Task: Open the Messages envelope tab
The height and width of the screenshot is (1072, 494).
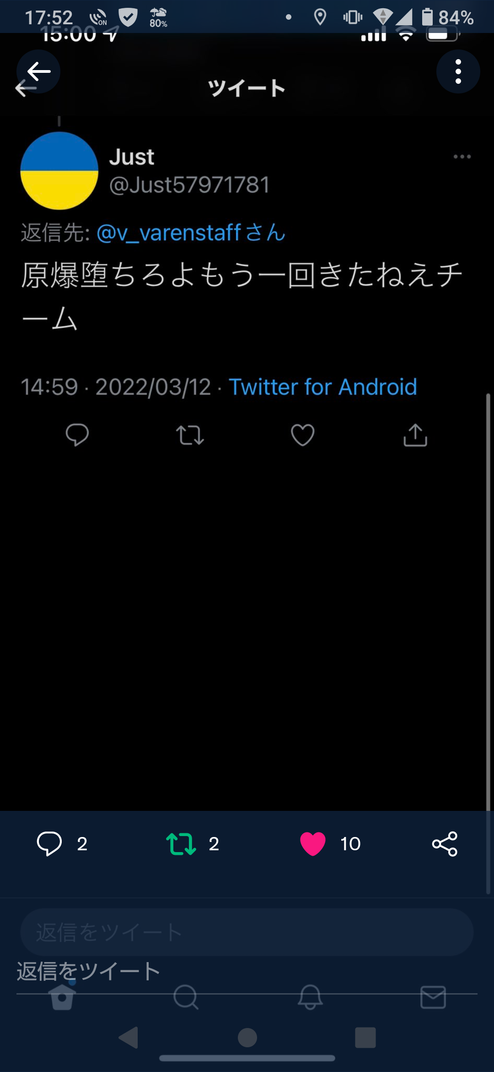Action: coord(433,997)
